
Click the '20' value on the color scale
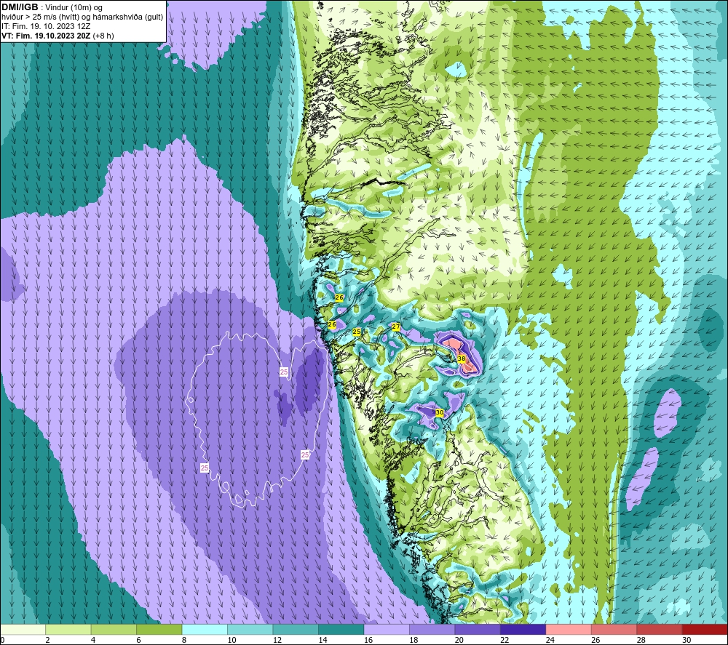pos(459,640)
